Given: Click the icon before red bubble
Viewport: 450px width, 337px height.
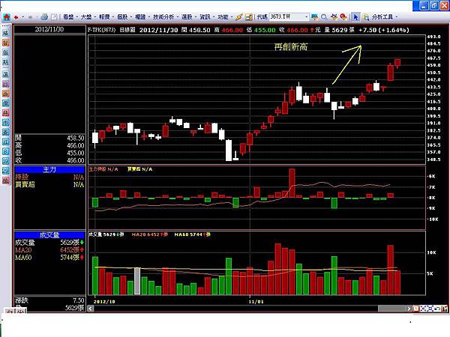Looking at the screenshot, I should pos(334,17).
